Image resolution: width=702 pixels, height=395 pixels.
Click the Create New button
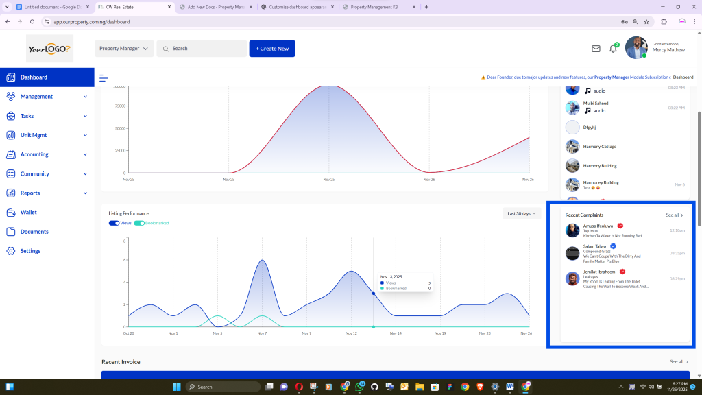[x=272, y=49]
